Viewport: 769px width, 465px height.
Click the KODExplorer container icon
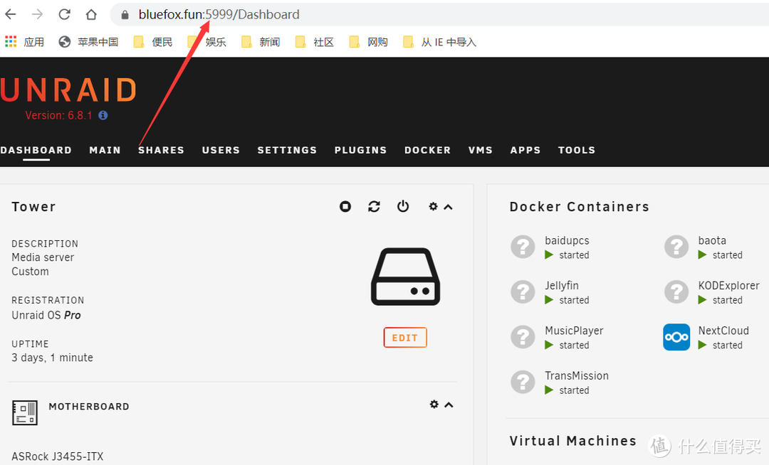tap(677, 292)
